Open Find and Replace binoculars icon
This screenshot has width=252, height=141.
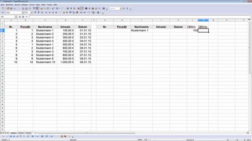tap(86, 8)
